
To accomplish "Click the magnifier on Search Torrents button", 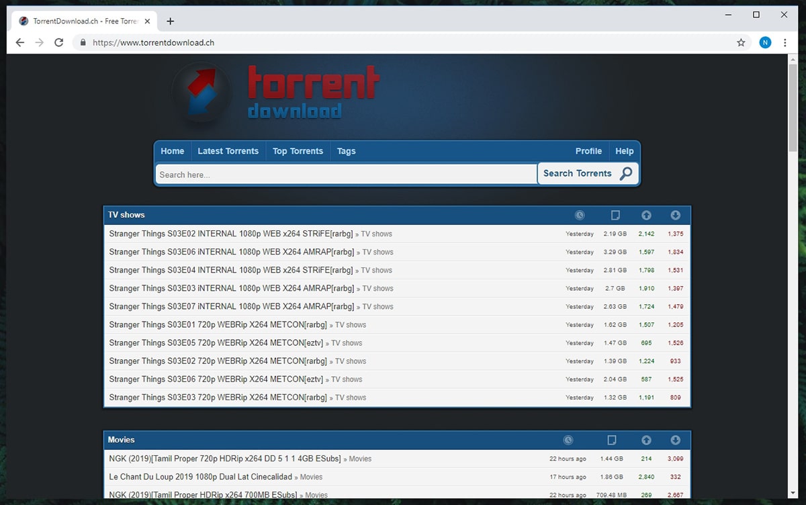I will click(x=625, y=173).
